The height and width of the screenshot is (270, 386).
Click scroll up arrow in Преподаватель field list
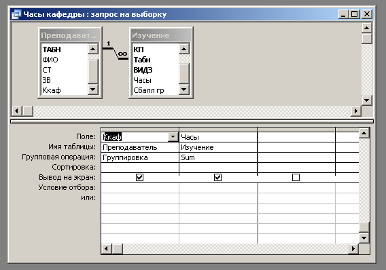[93, 49]
